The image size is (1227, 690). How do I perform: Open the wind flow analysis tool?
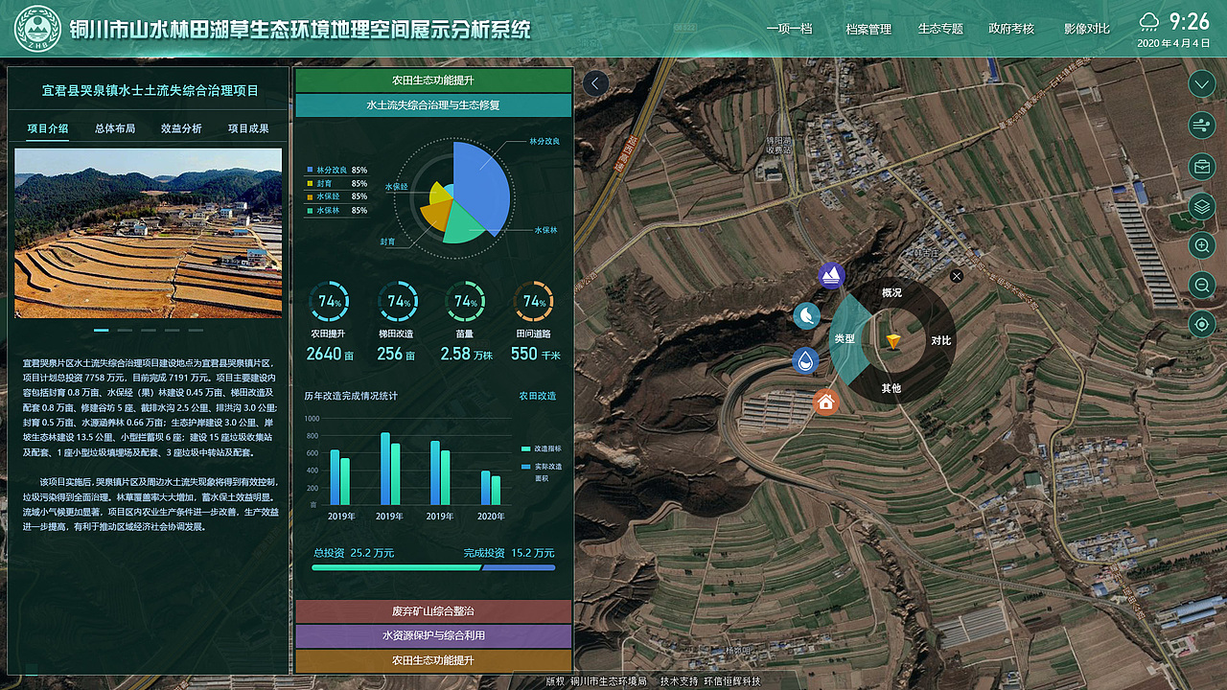coord(1201,126)
